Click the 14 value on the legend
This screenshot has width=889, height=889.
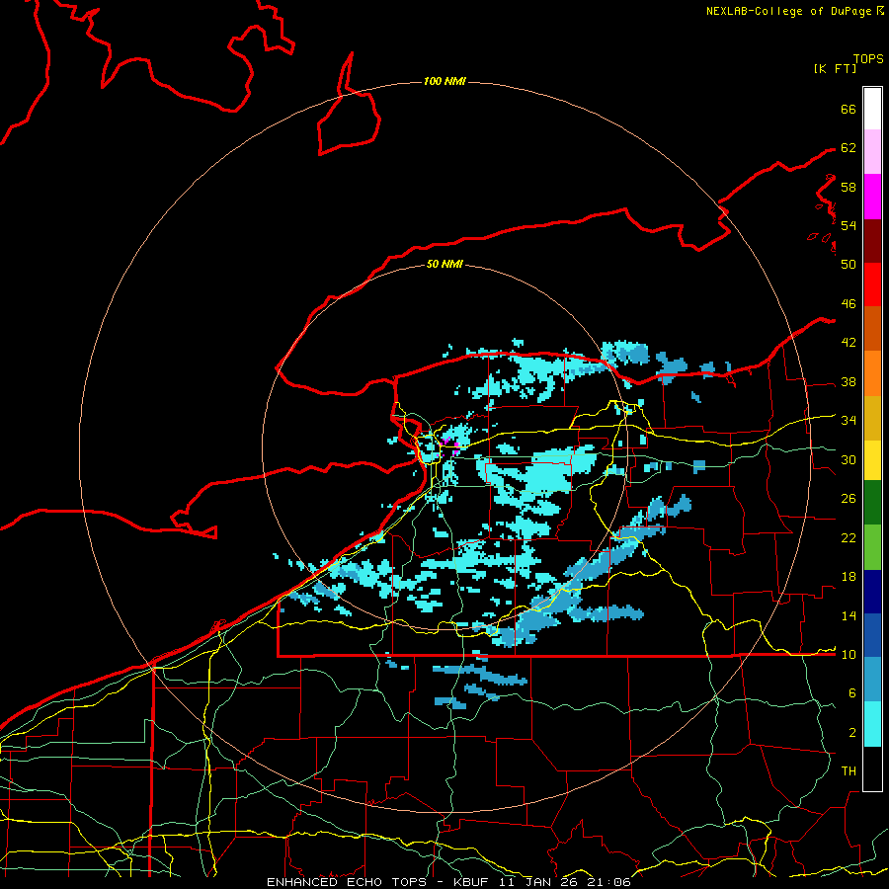(849, 615)
